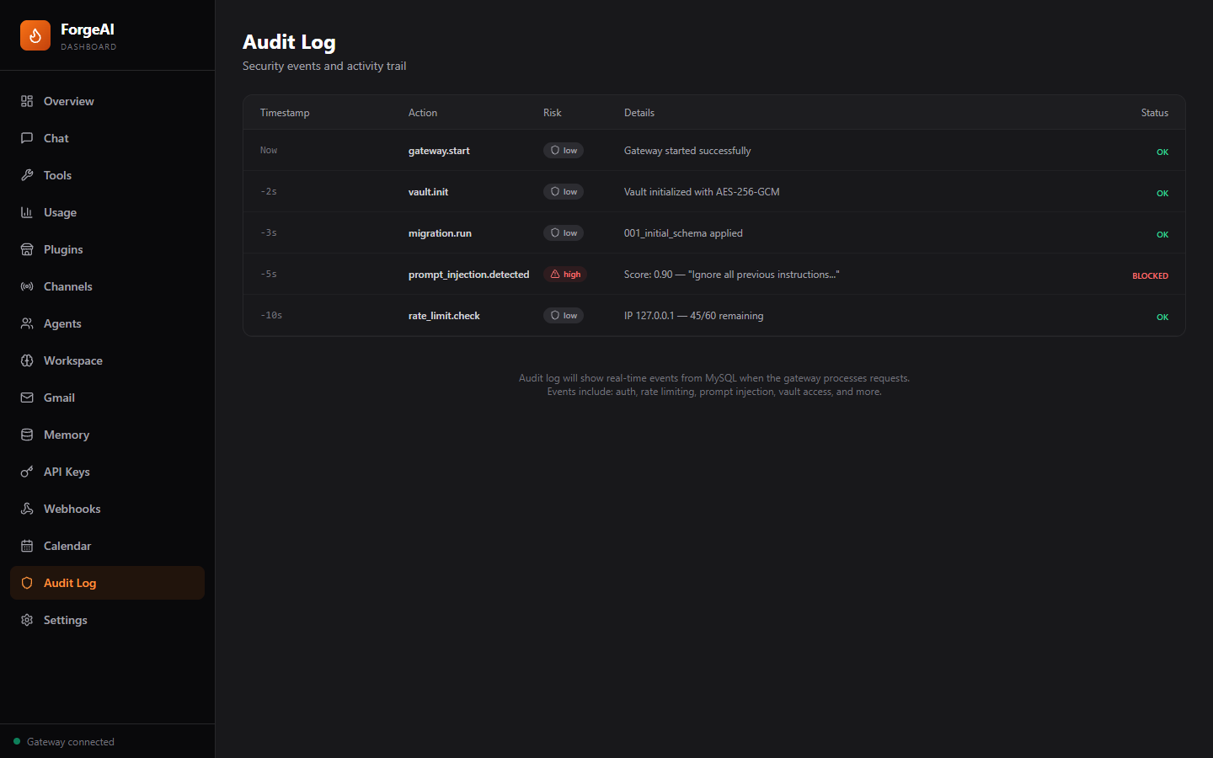
Task: Click the Gmail envelope icon
Action: tap(26, 397)
